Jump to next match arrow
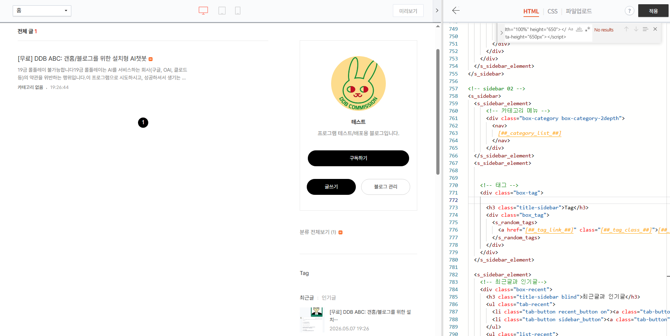The image size is (670, 336). tap(636, 29)
